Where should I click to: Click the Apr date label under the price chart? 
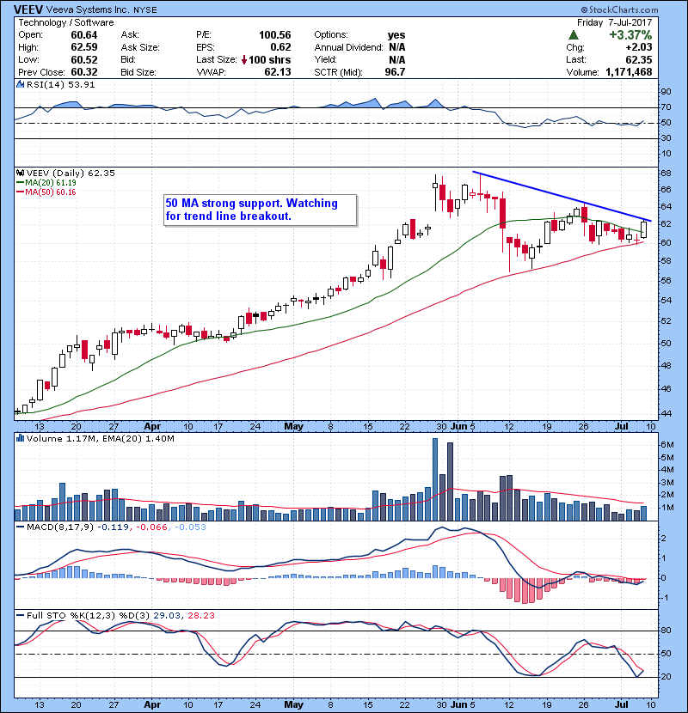pos(152,427)
